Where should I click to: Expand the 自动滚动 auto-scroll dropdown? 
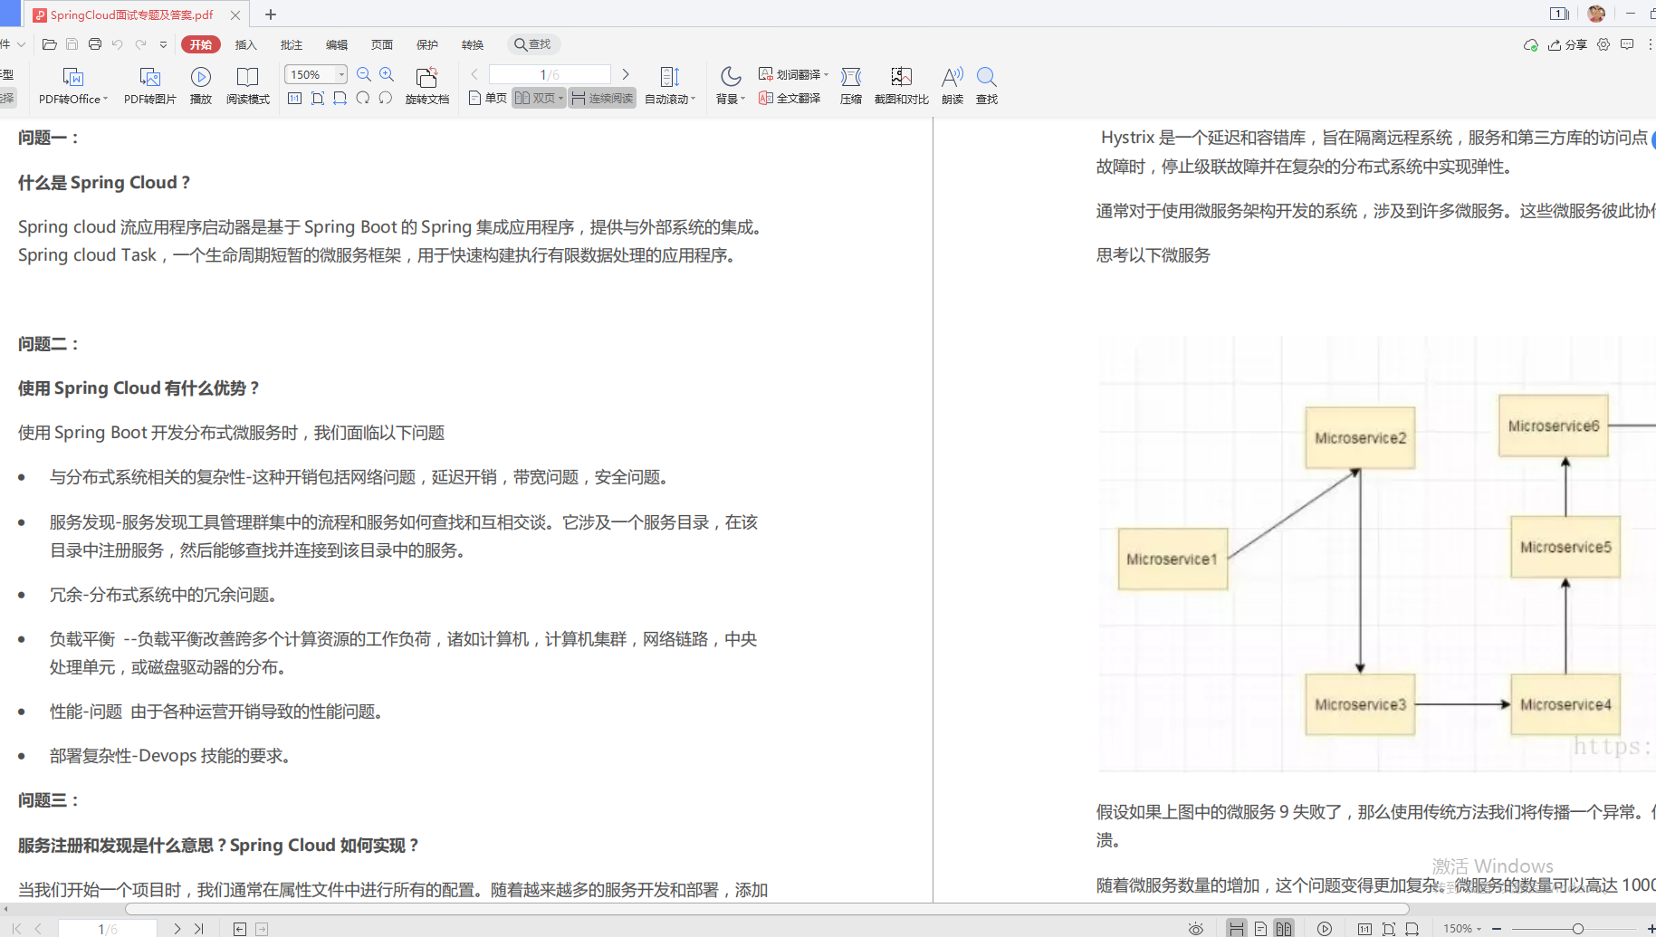[693, 99]
